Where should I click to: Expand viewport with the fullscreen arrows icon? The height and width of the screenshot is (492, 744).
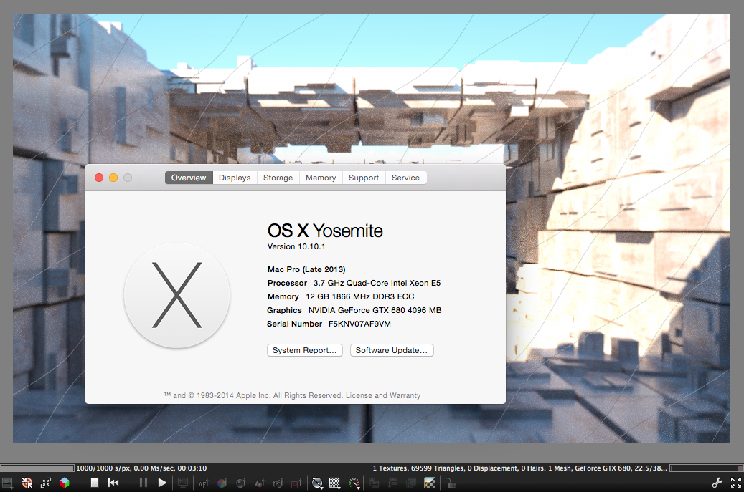736,483
